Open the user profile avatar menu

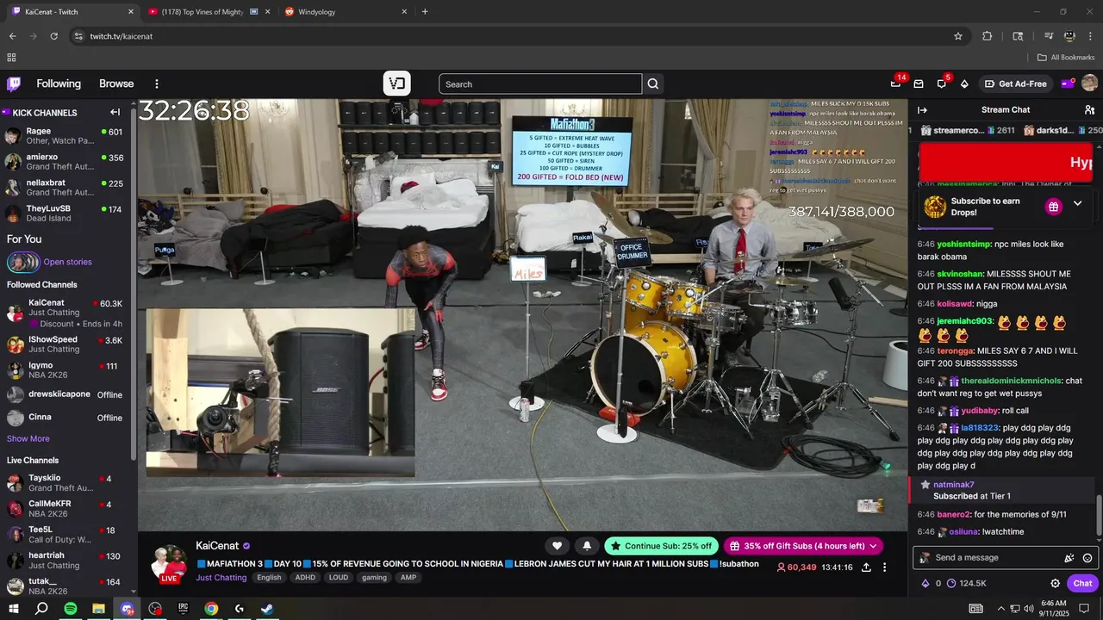point(1089,84)
